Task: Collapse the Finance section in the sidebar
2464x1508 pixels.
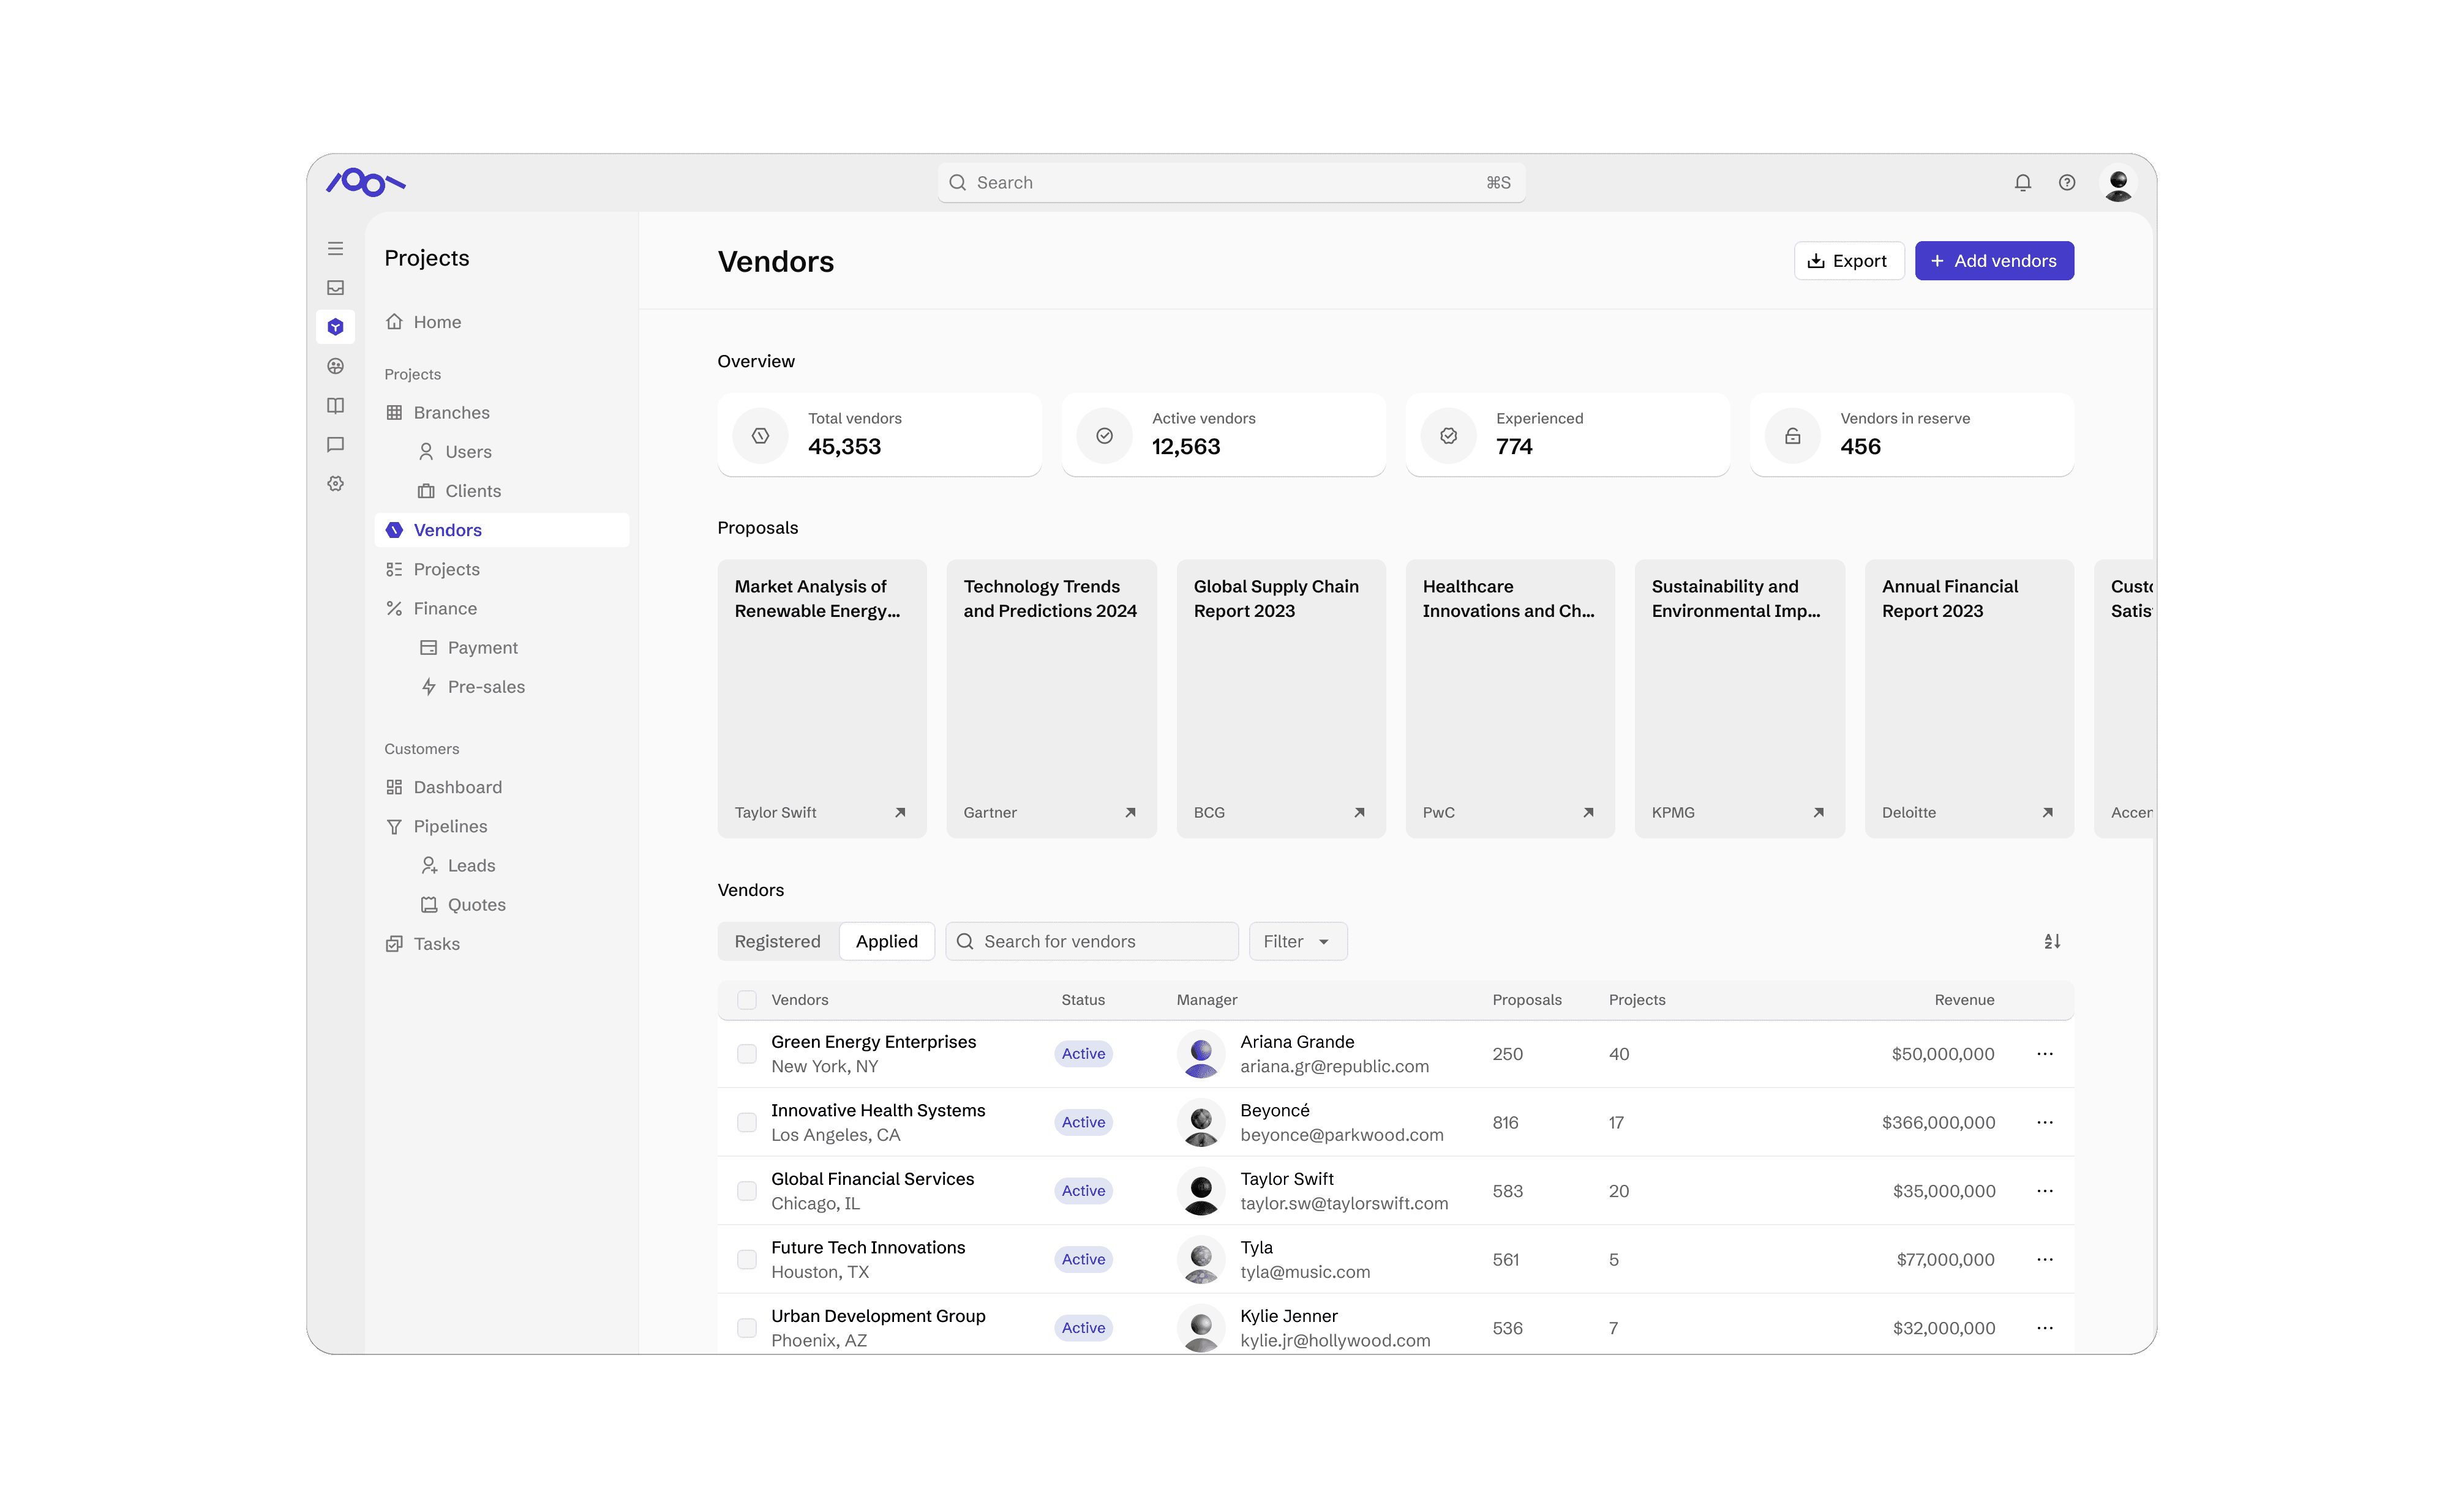Action: coord(445,608)
